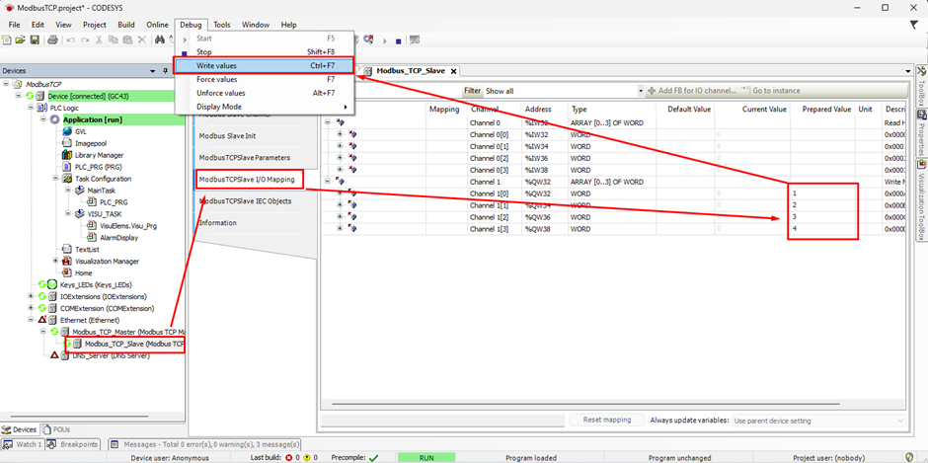Screen dimensions: 928x463
Task: Collapse the PLC Logic tree node
Action: tap(30, 108)
